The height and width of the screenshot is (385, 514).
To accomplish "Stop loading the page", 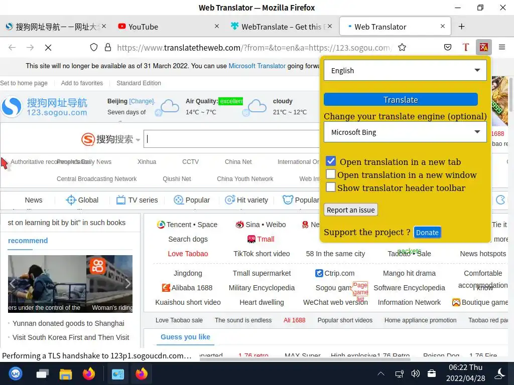I will pos(48,48).
